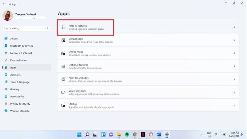Open the ENG US language switcher

pyautogui.click(x=209, y=135)
